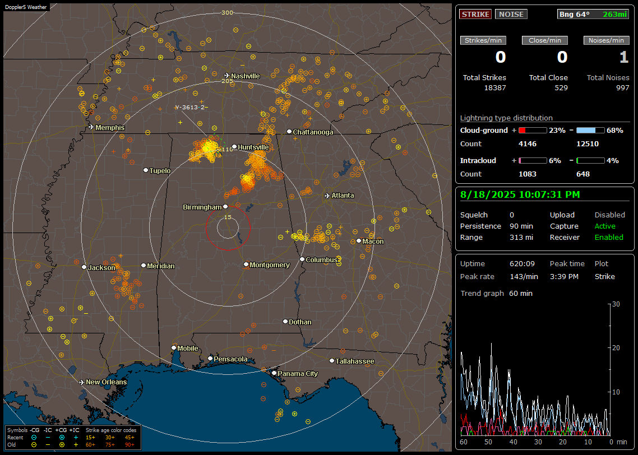Click the Upload status Disabled

click(609, 215)
